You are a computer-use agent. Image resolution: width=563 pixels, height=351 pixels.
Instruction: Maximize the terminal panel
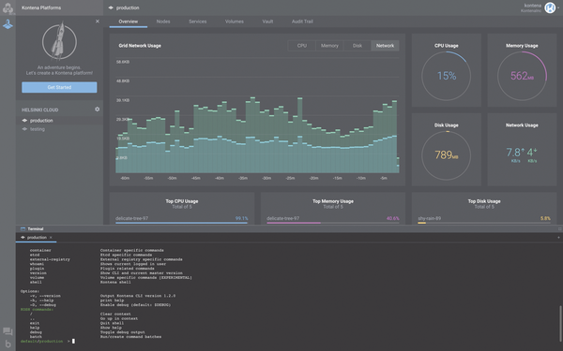pos(559,229)
